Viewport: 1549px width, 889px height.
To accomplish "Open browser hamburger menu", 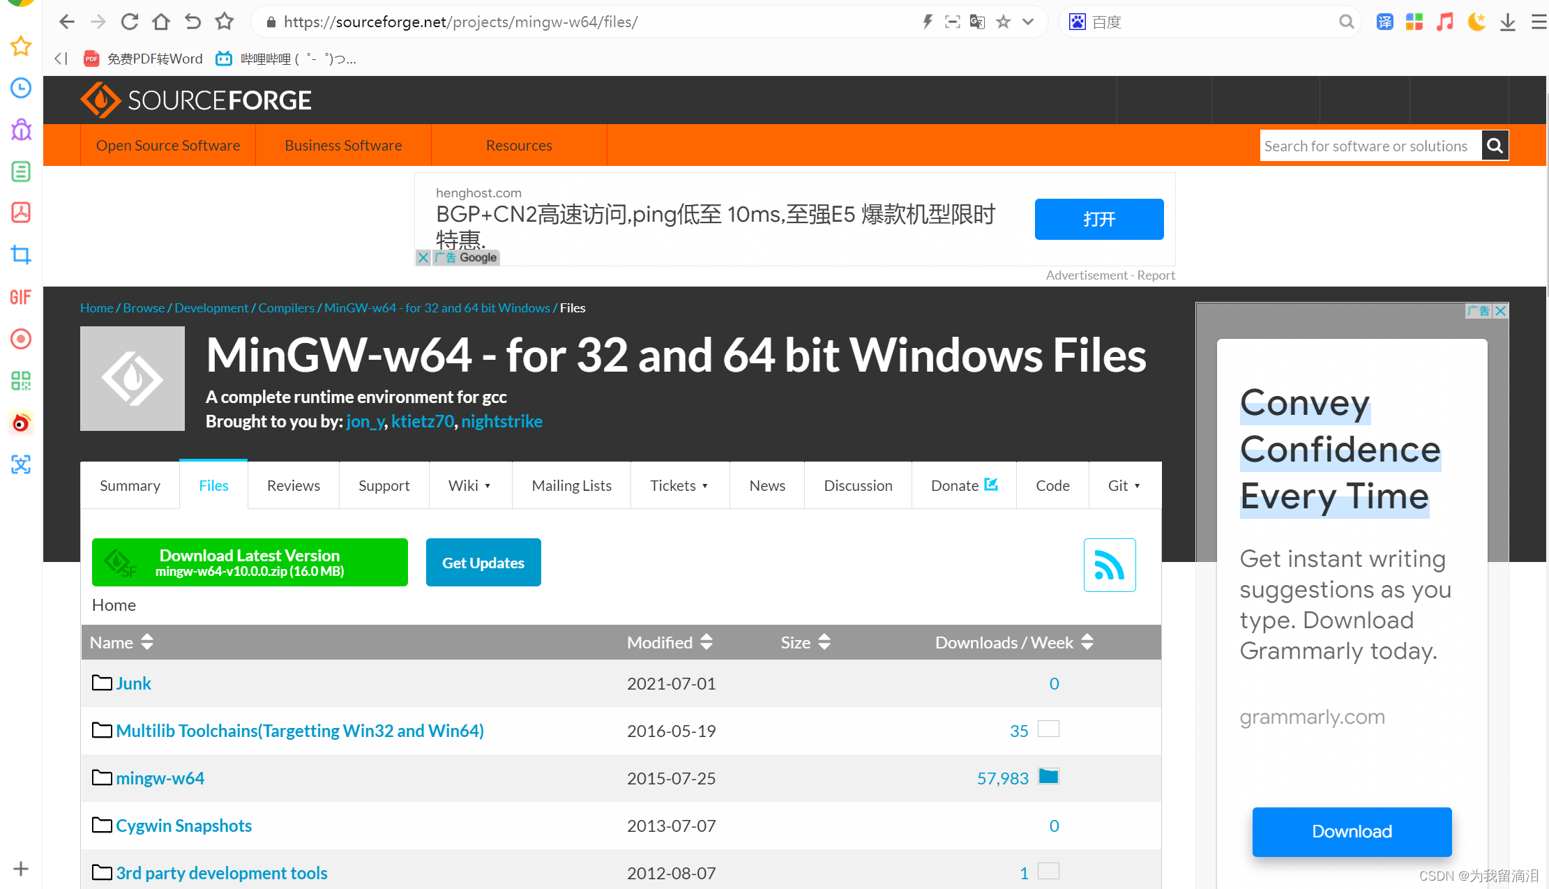I will click(x=1539, y=22).
